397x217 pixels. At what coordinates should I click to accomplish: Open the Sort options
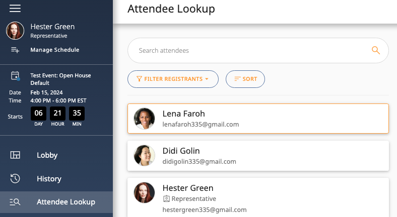click(x=245, y=79)
